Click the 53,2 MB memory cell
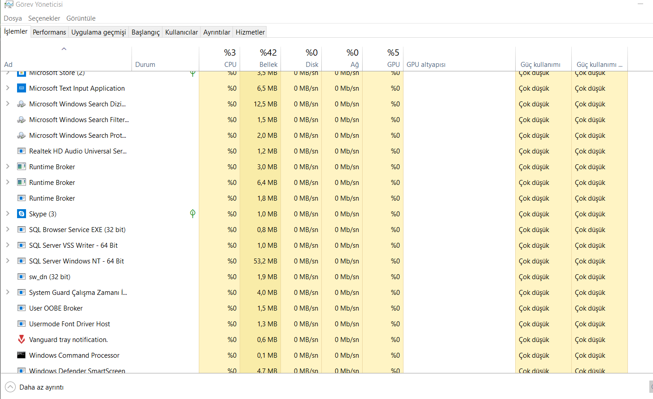The image size is (653, 399). click(260, 261)
